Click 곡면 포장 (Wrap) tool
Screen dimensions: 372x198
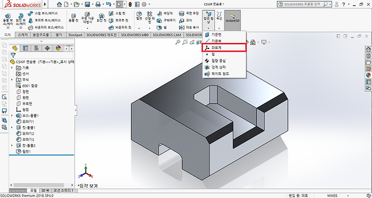(x=189, y=13)
